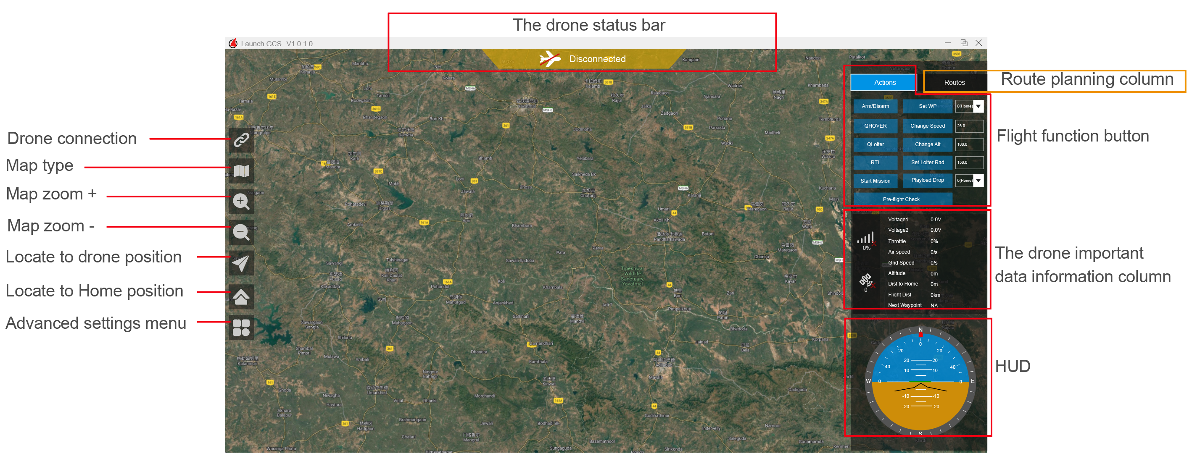Click the drone connection link icon

coord(241,139)
